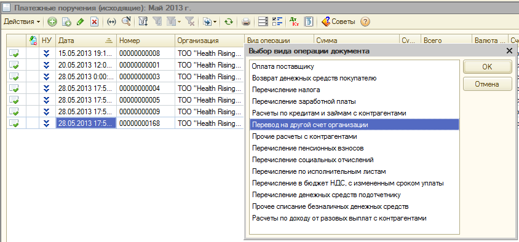Close the Выбор вида операции dialog
519x242 pixels.
point(509,51)
